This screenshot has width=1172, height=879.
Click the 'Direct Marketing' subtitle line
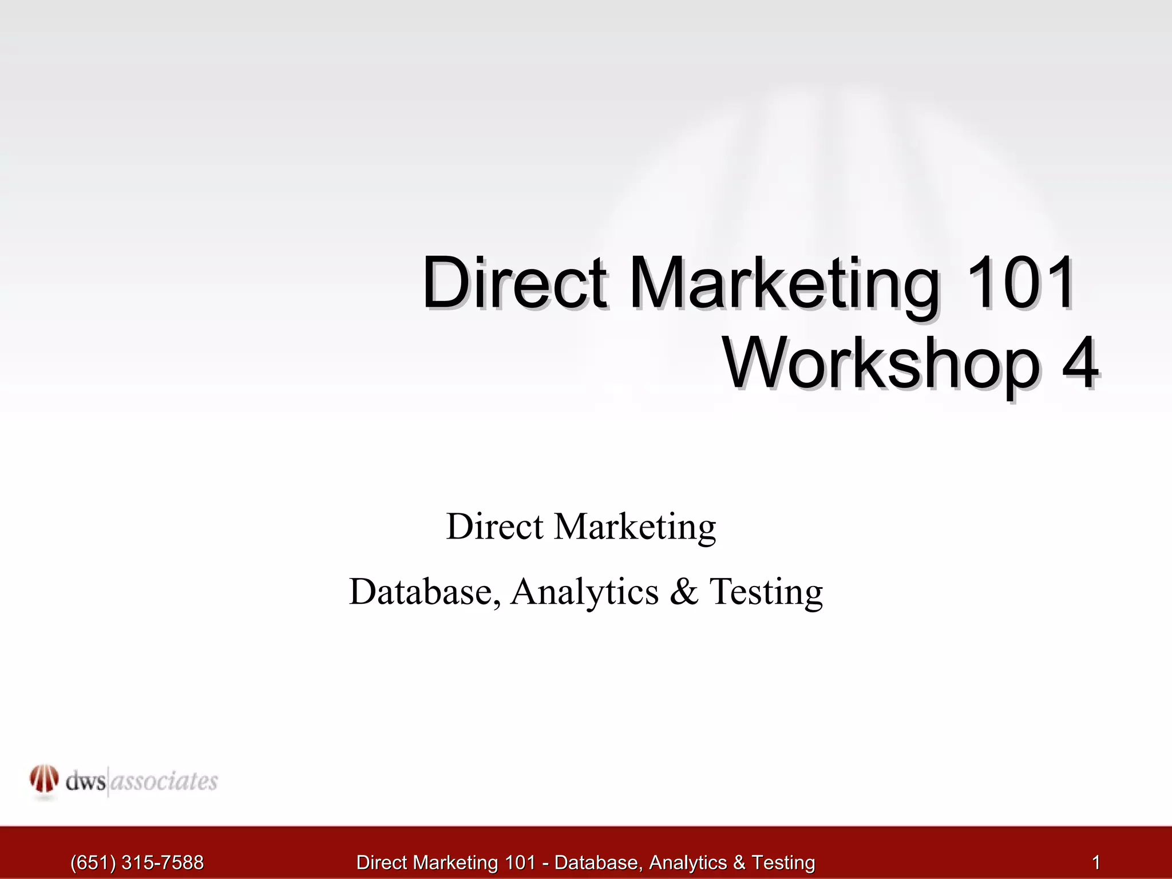(x=581, y=526)
